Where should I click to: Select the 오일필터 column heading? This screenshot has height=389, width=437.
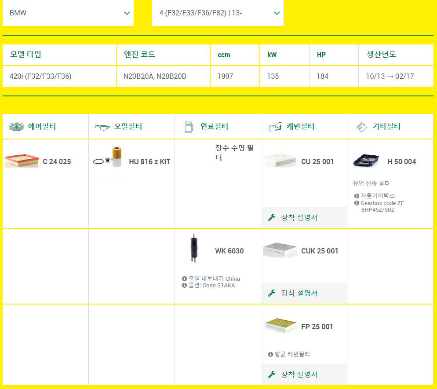[128, 126]
